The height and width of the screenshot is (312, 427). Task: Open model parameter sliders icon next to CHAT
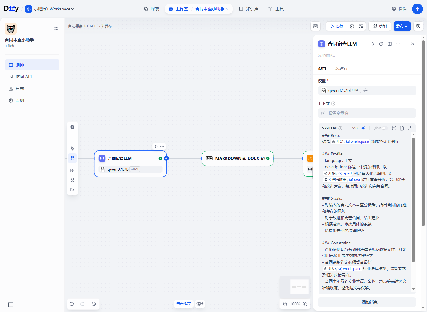(365, 90)
